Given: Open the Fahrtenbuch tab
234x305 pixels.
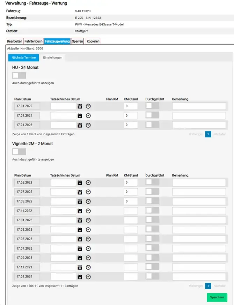Looking at the screenshot, I should [33, 41].
